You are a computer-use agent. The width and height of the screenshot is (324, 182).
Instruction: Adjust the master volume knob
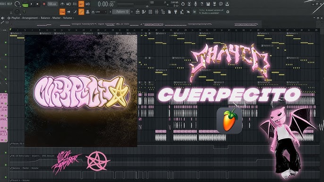[x=17, y=4]
